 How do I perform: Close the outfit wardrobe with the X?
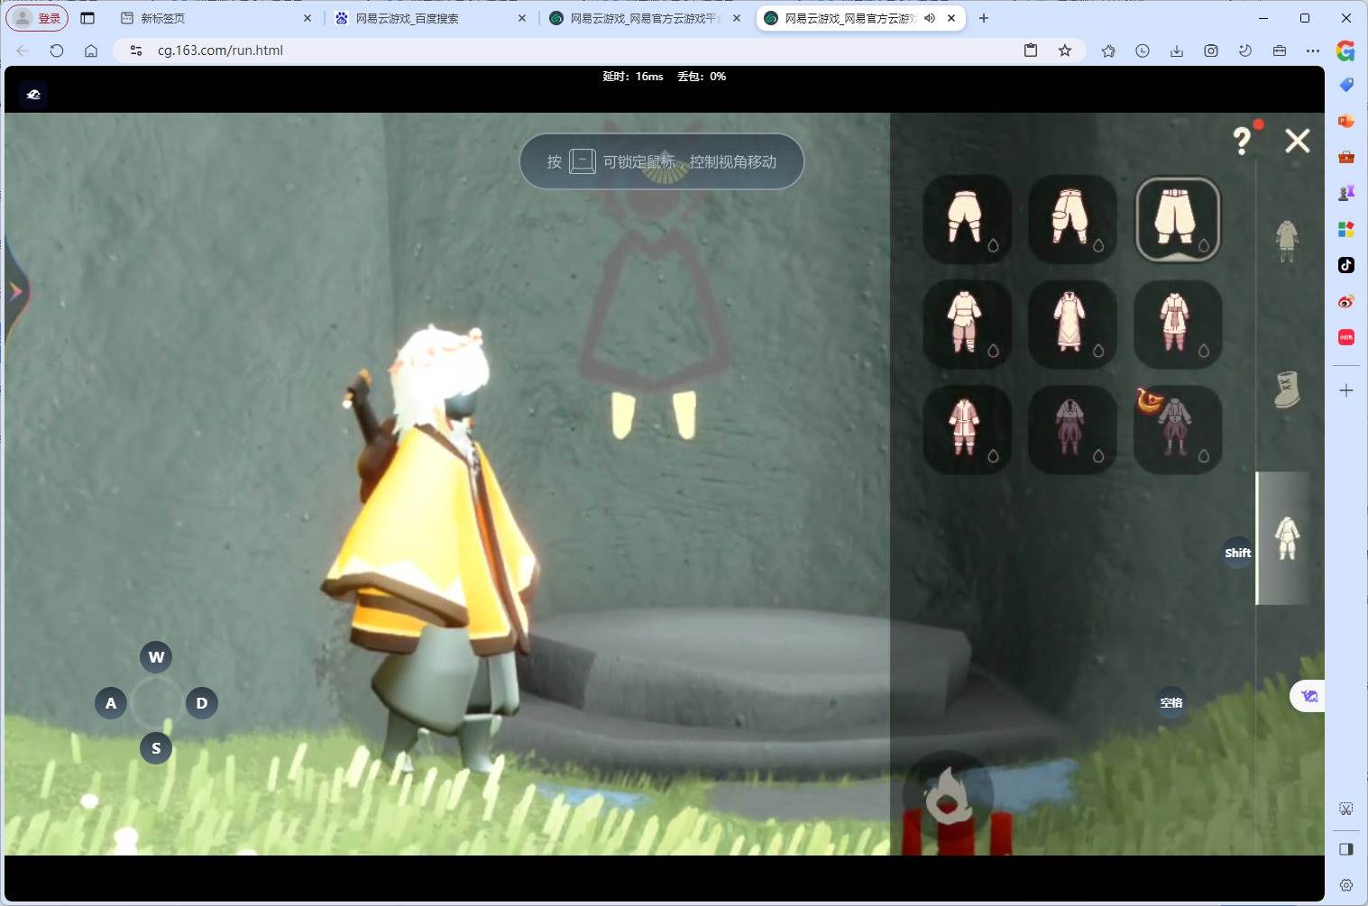1297,141
